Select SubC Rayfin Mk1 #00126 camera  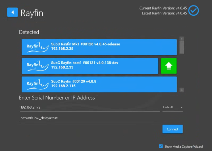[114, 47]
